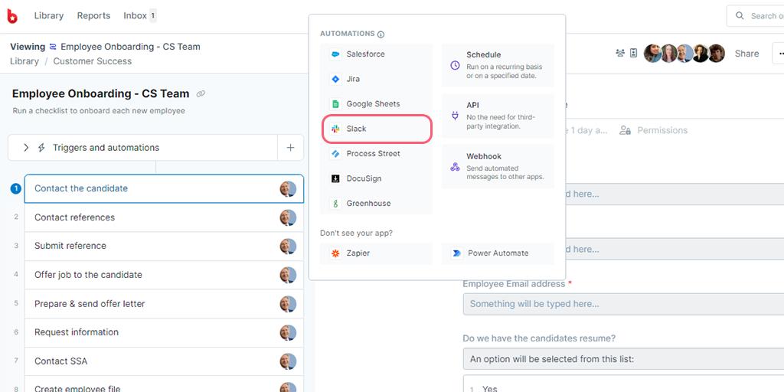Click the Automations info icon
The height and width of the screenshot is (392, 784).
pyautogui.click(x=381, y=34)
